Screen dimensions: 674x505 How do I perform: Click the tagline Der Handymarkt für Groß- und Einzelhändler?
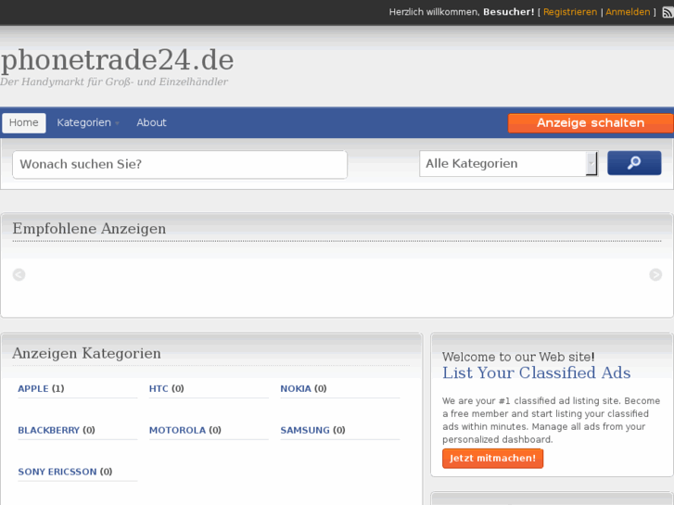pyautogui.click(x=114, y=82)
